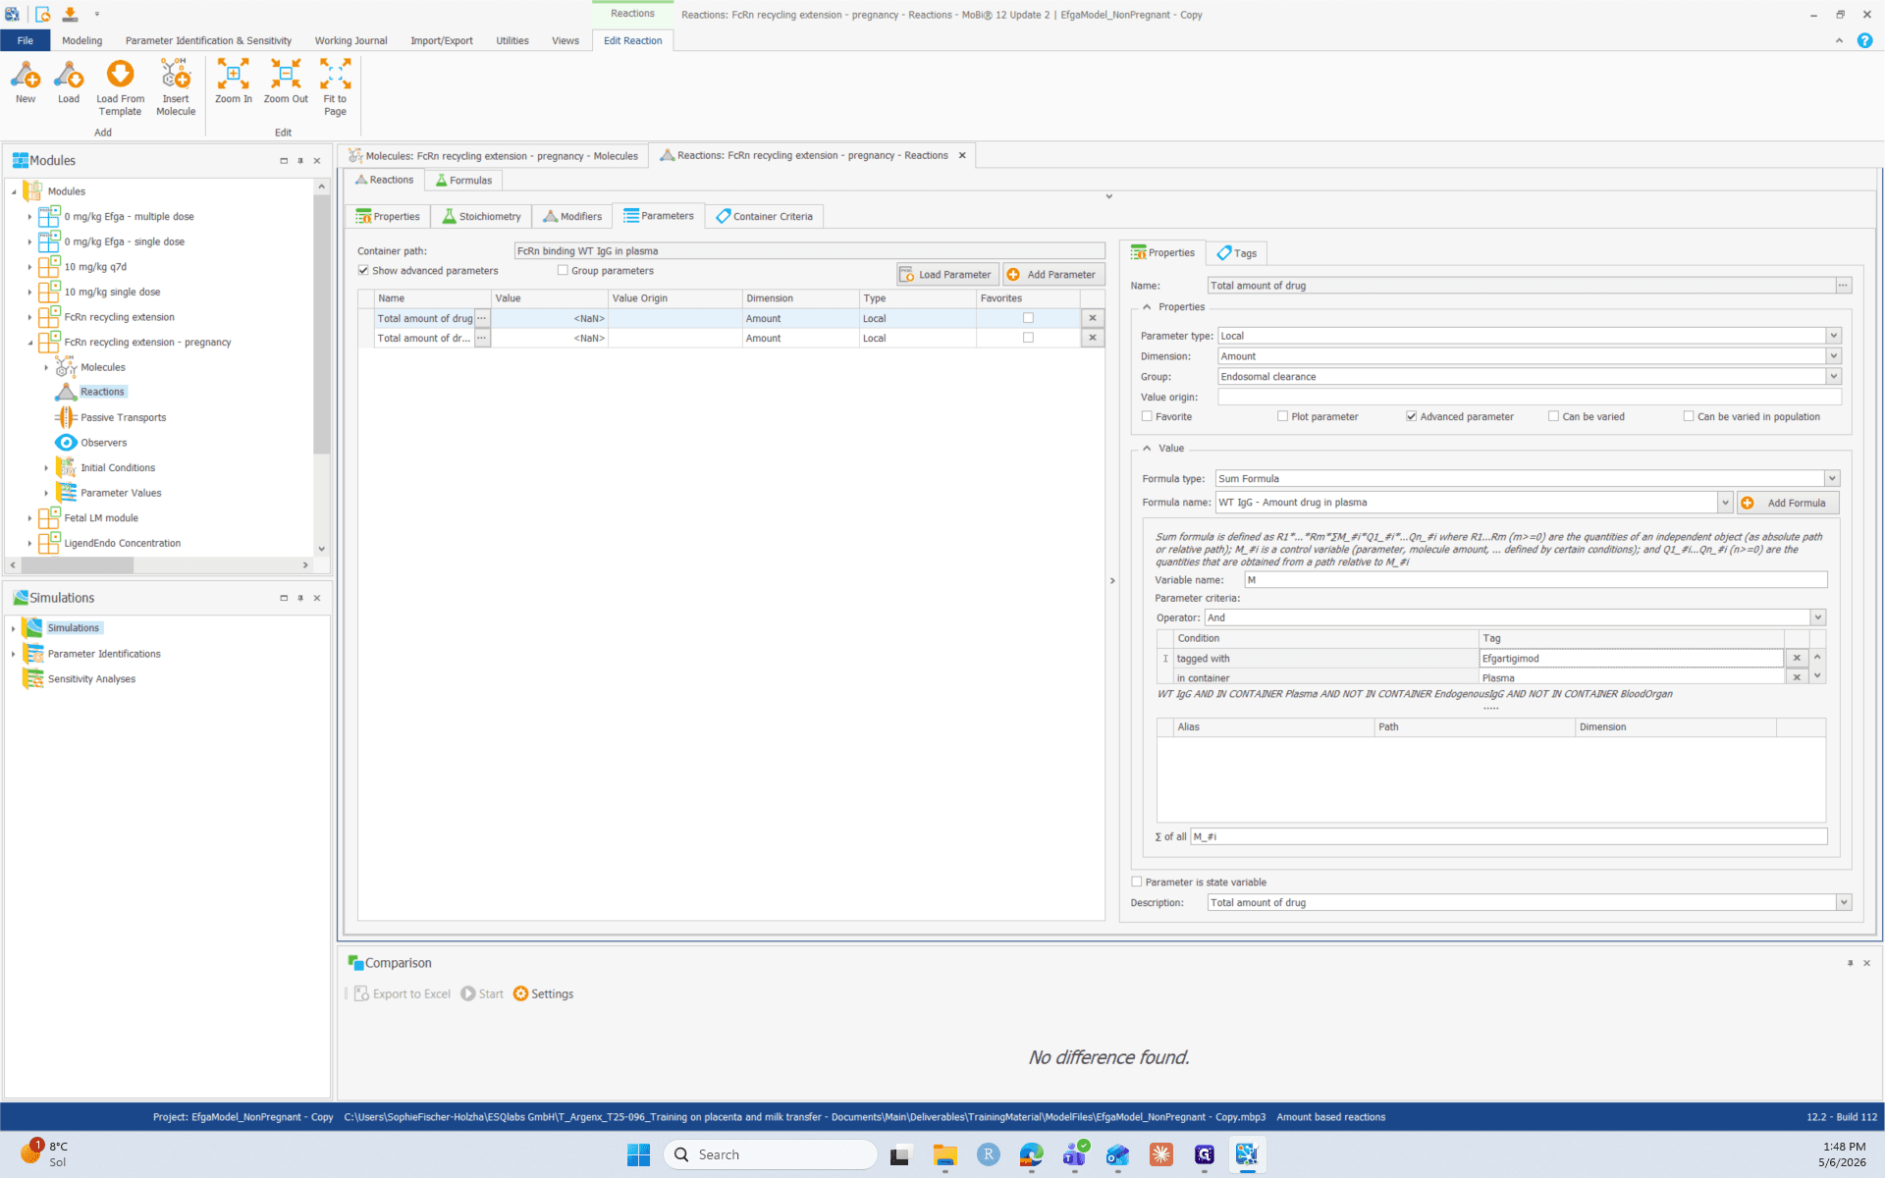Open Parameter Identifications in Simulations panel
1885x1178 pixels.
click(104, 654)
